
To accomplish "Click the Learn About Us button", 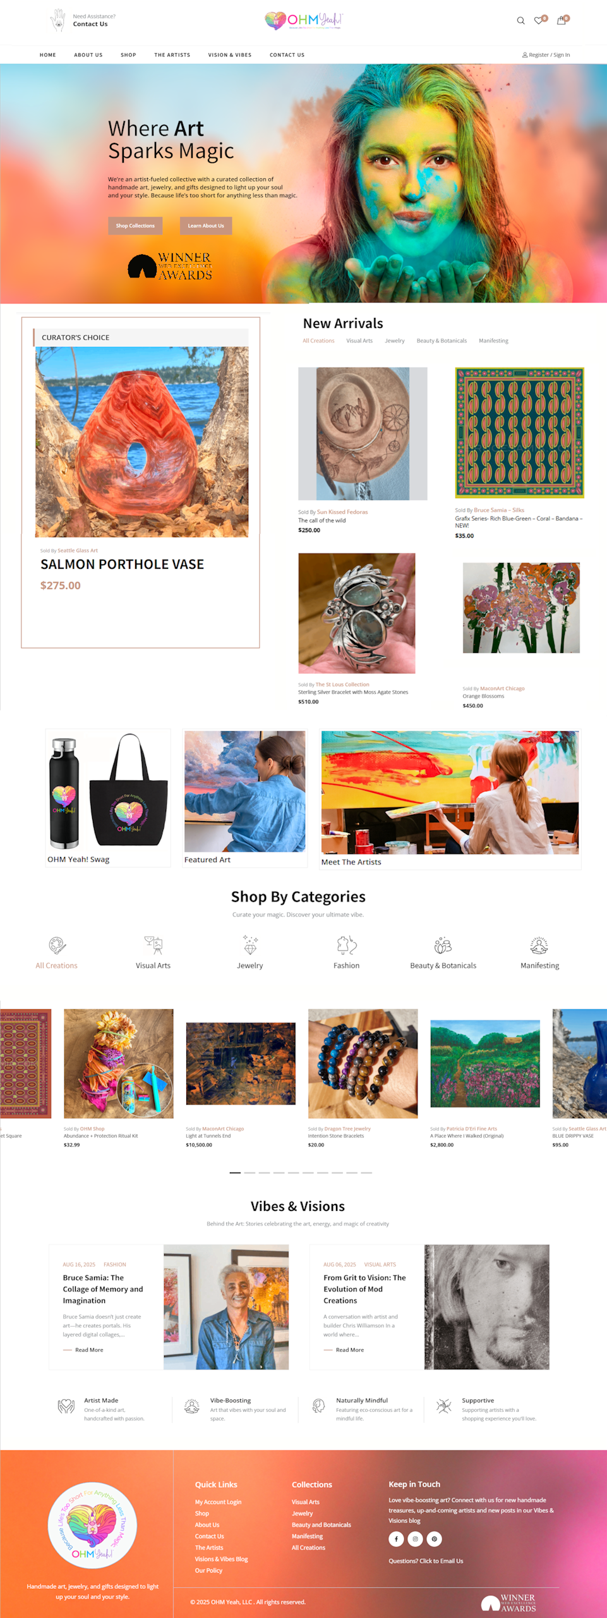I will [x=206, y=226].
